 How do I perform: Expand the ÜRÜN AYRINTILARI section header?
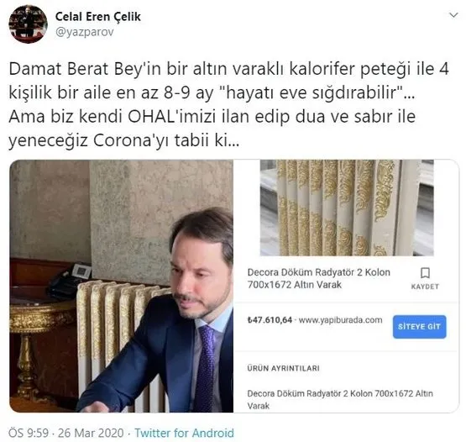click(283, 368)
